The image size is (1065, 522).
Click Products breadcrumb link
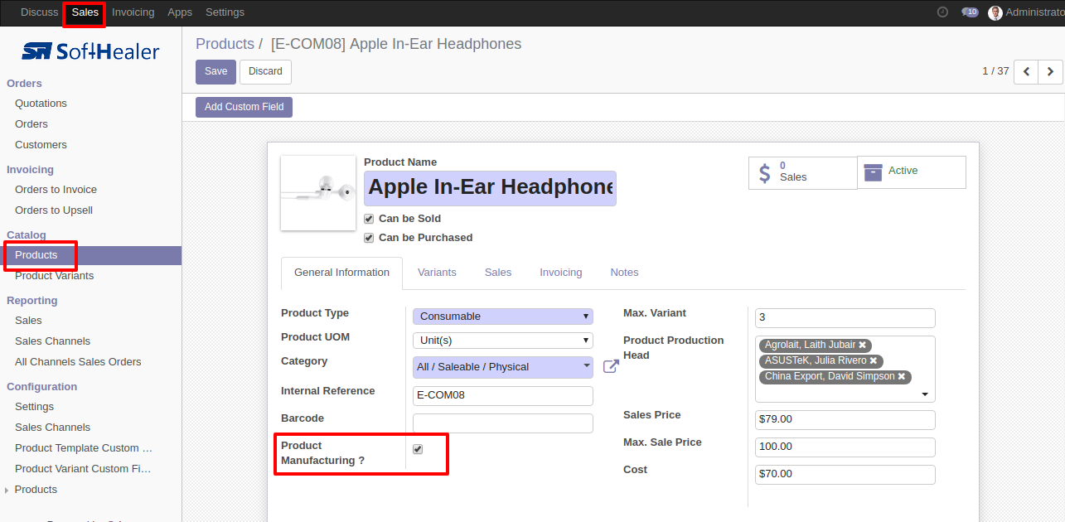[x=225, y=44]
